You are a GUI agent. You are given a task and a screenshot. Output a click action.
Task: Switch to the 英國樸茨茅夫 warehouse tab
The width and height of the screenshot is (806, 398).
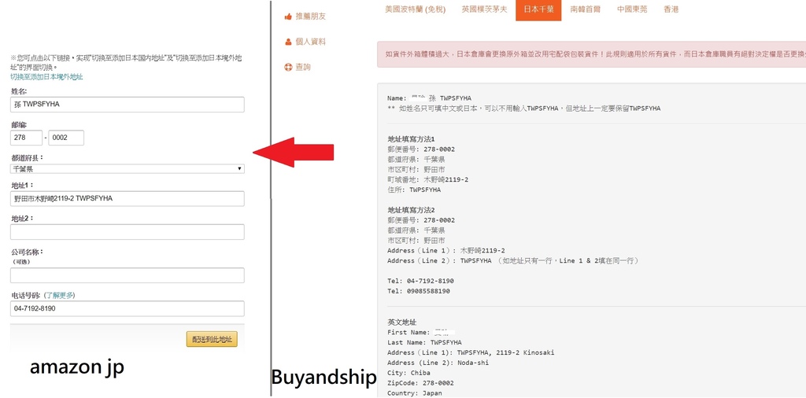tap(485, 9)
